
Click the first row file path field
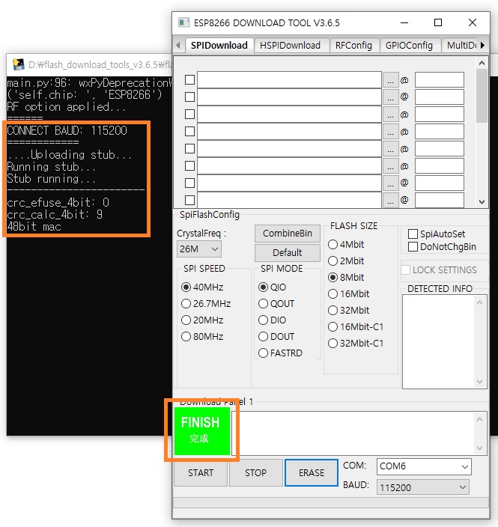click(289, 79)
